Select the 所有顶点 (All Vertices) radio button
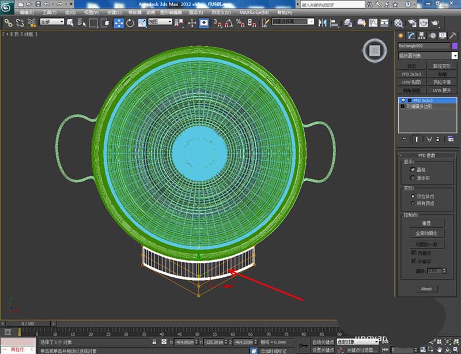 coord(413,203)
